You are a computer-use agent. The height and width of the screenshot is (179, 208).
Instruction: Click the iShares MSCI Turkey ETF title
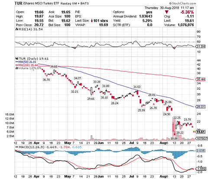click(41, 3)
